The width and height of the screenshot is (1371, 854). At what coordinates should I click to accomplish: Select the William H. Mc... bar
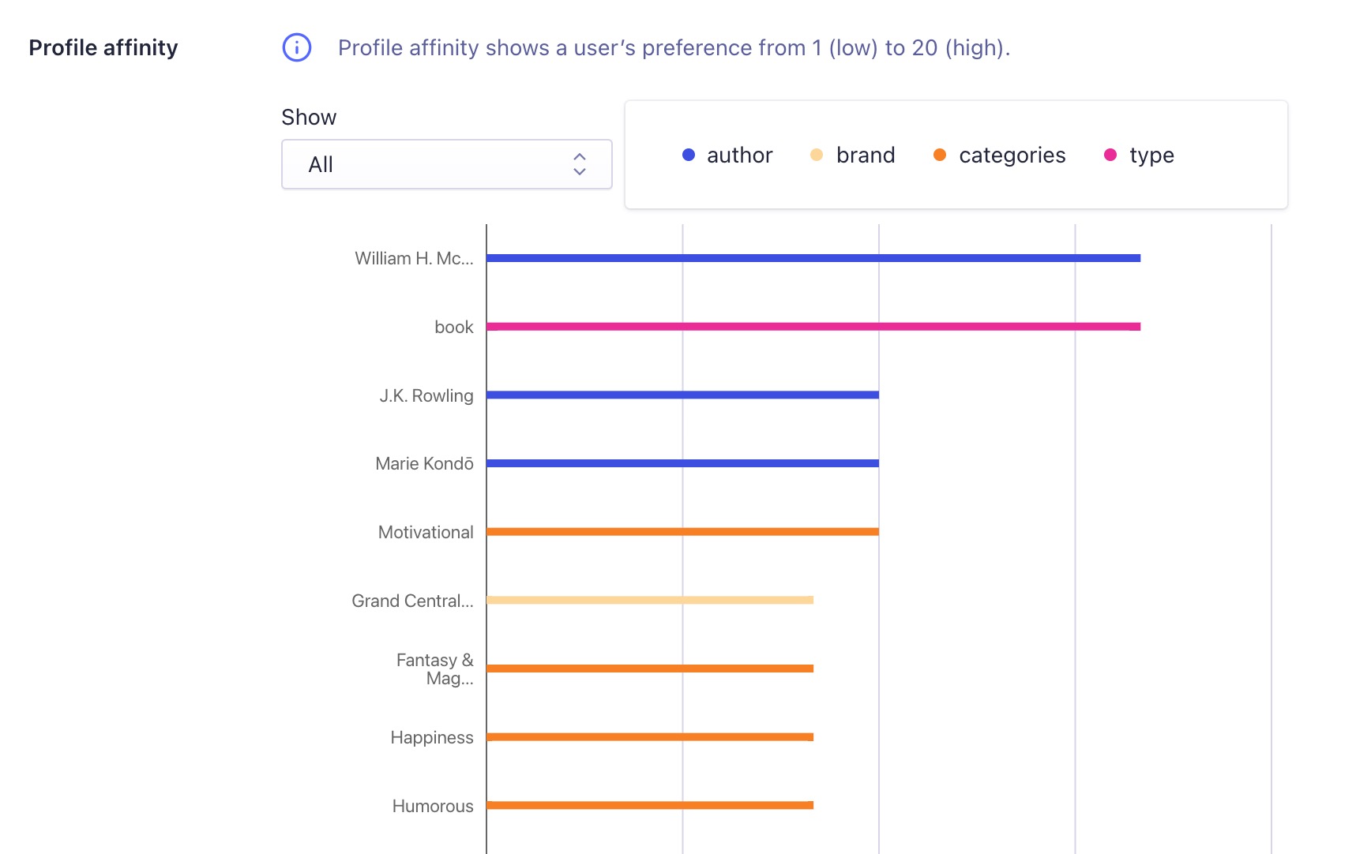[813, 258]
